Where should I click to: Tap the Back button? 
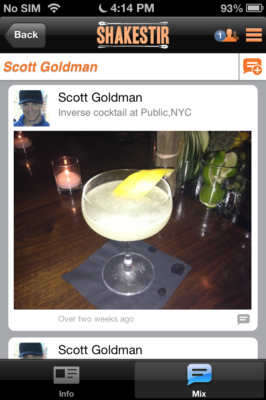[25, 35]
